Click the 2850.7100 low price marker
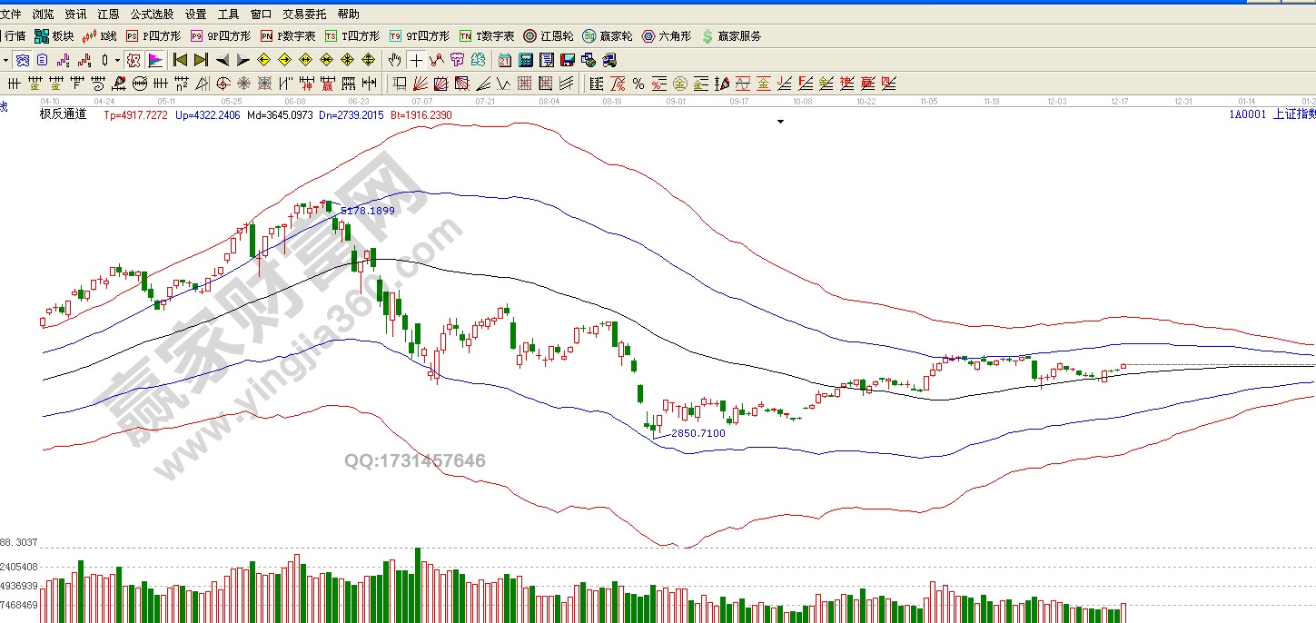 [x=698, y=433]
